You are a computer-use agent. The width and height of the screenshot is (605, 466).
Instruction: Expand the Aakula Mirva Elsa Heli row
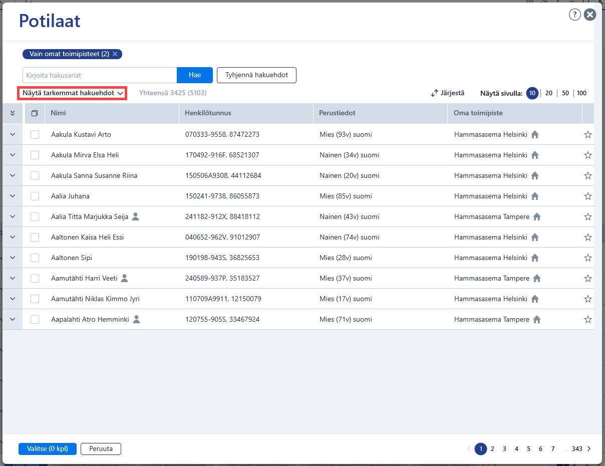(x=13, y=155)
